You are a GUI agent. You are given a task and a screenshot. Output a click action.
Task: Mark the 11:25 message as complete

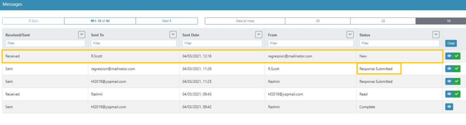tap(457, 81)
